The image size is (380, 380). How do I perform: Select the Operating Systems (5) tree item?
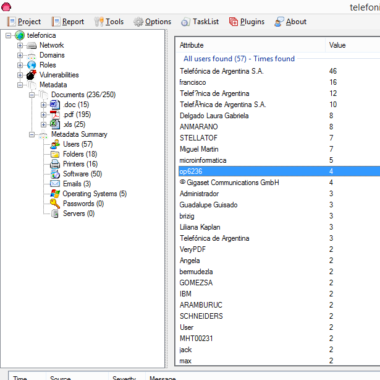[x=95, y=194]
